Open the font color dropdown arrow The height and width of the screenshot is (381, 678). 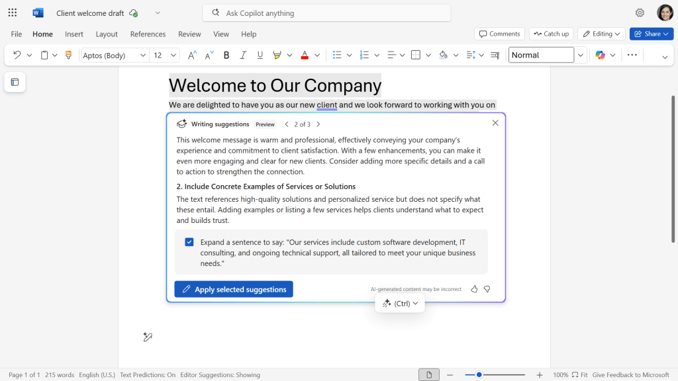316,55
